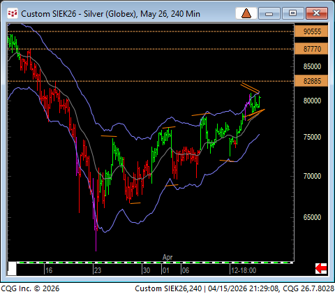Click the 01 date marker on time axis
Image resolution: width=335 pixels, height=294 pixels.
coord(165,270)
